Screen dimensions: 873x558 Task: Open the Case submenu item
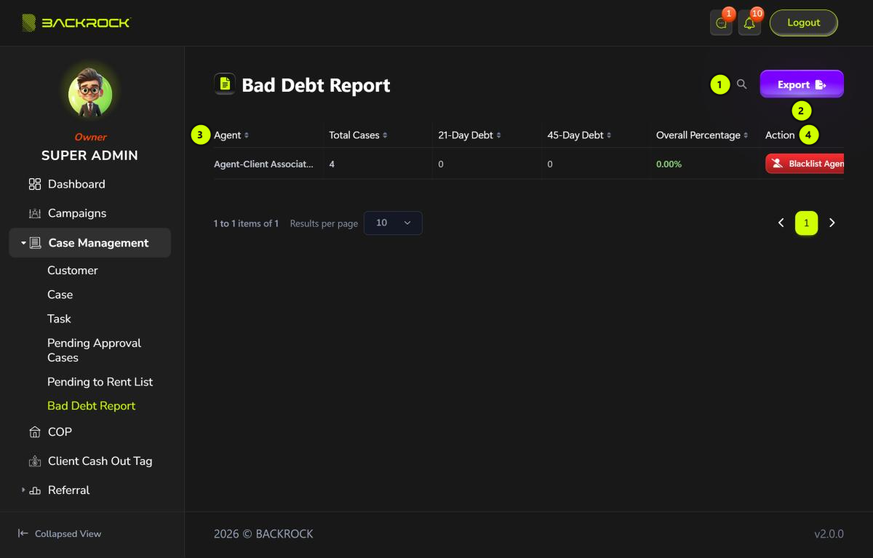point(60,295)
